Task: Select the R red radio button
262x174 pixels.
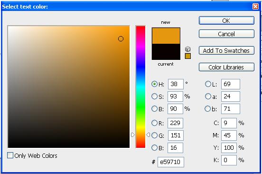Action: click(x=154, y=123)
